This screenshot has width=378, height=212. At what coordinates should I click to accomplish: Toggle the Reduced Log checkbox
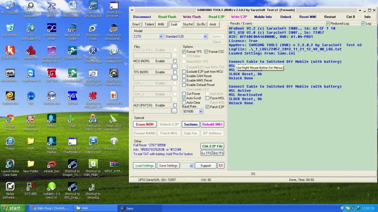tap(328, 23)
